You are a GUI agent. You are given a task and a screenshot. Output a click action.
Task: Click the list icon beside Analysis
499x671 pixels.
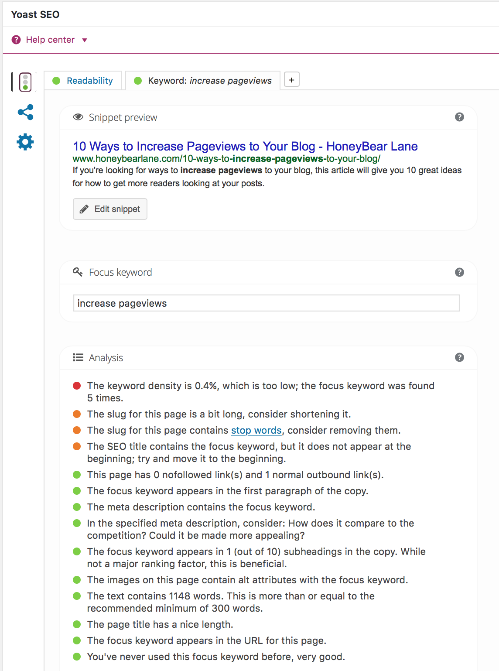click(78, 357)
